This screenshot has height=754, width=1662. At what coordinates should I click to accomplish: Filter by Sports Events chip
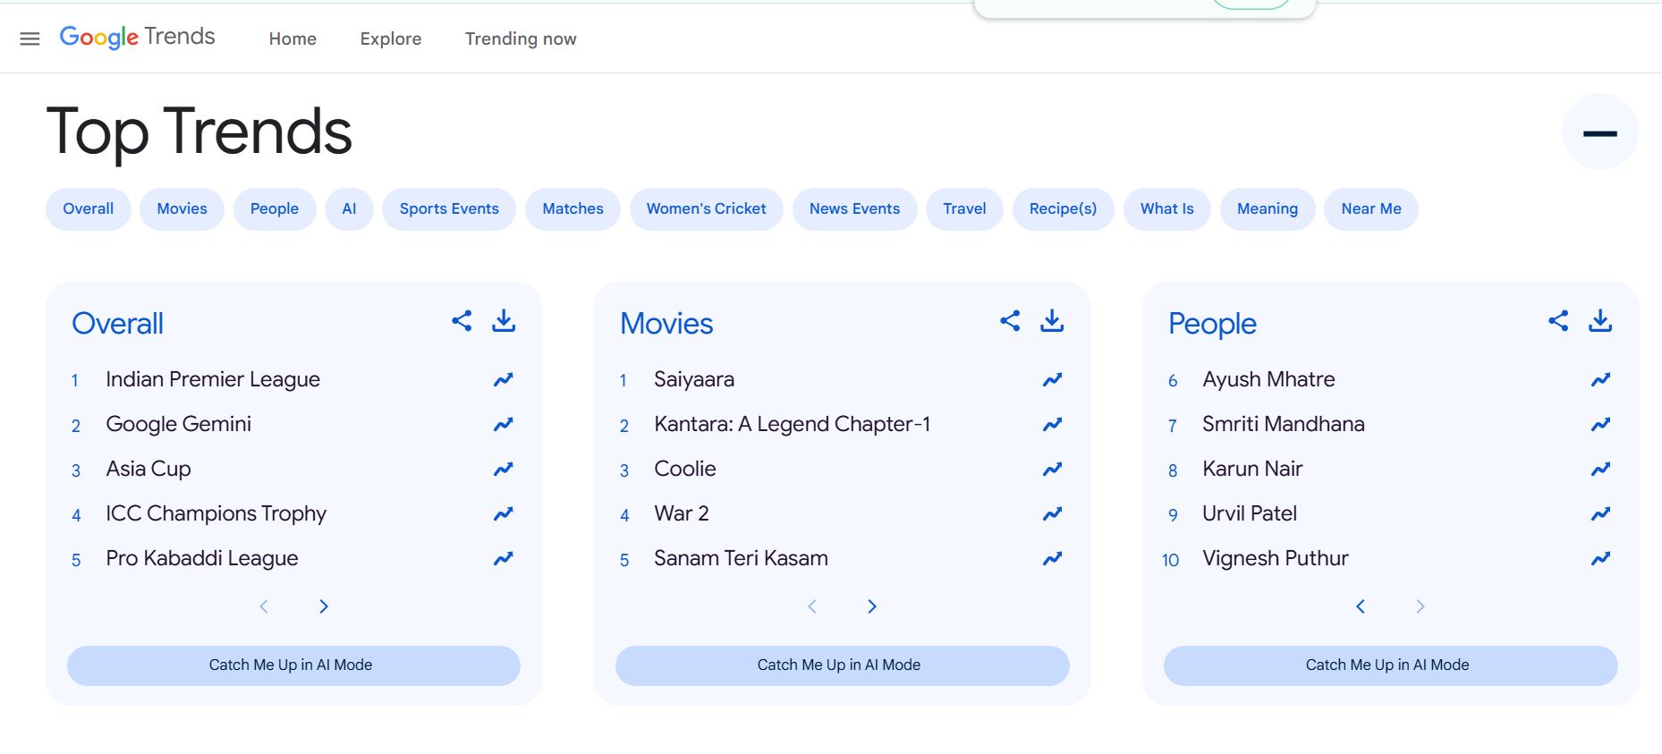click(449, 209)
